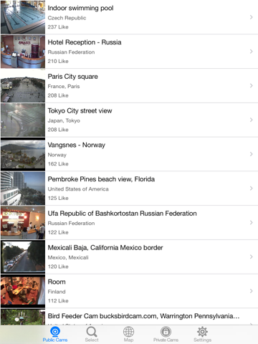This screenshot has height=344, width=258.
Task: Open the Public Cams tab icon
Action: [55, 332]
